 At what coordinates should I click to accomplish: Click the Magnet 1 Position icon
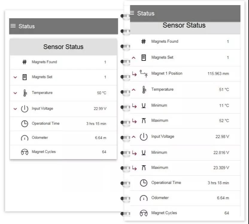point(144,73)
